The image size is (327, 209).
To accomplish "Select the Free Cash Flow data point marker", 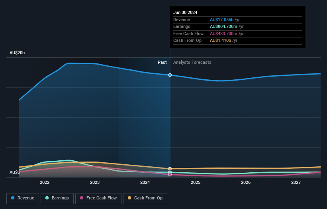I will (x=170, y=175).
